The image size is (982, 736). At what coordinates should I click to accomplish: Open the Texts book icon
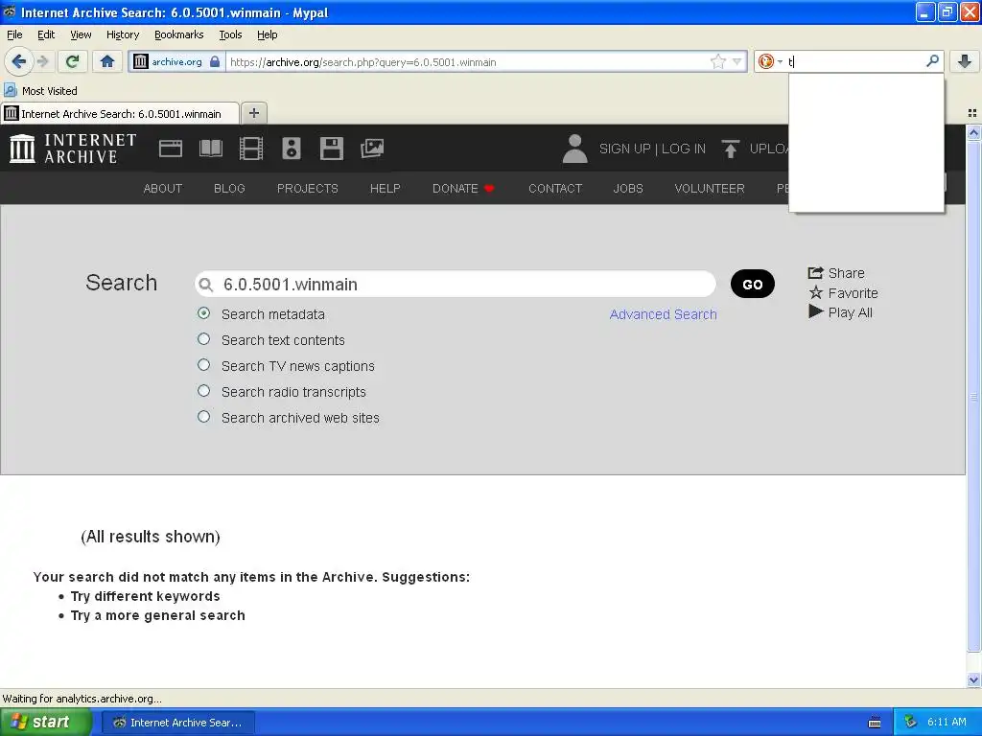pos(210,149)
